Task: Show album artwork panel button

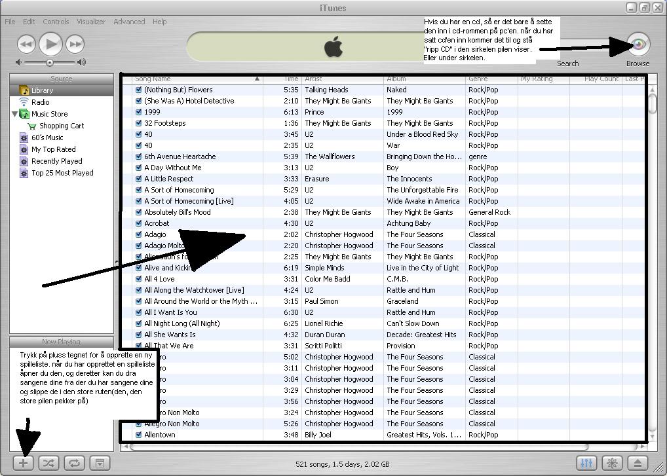Action: pos(100,464)
